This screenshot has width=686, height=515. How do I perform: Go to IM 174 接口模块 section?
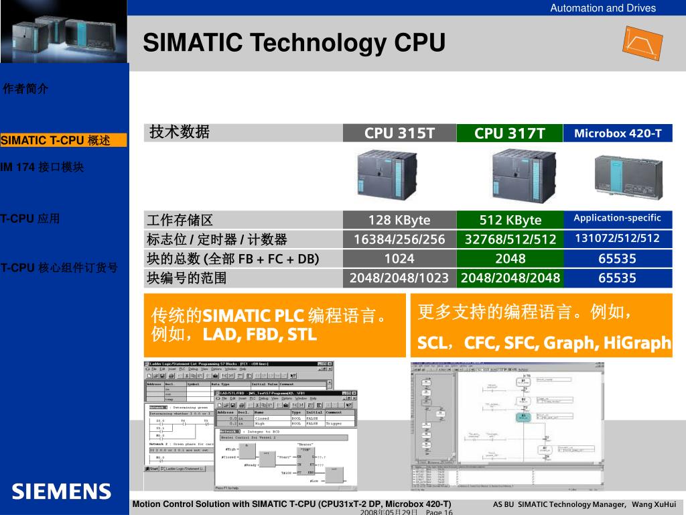click(x=42, y=167)
